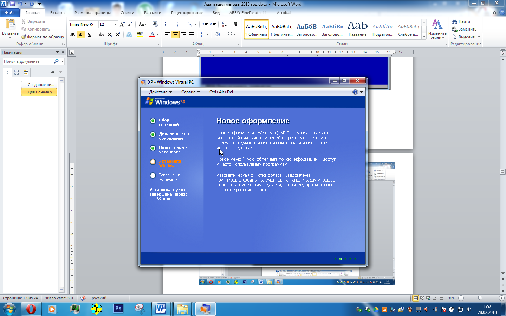Browse headings view in Navigation pane
Image resolution: width=506 pixels, height=316 pixels.
pyautogui.click(x=8, y=72)
